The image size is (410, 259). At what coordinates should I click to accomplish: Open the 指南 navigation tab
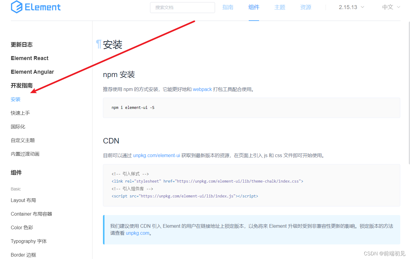(x=228, y=7)
